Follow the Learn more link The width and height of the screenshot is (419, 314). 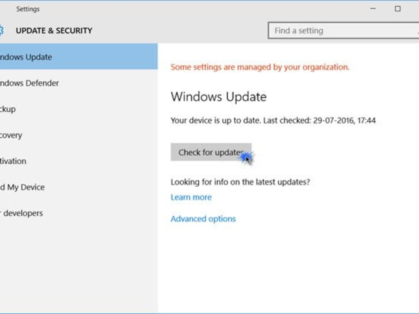tap(191, 197)
